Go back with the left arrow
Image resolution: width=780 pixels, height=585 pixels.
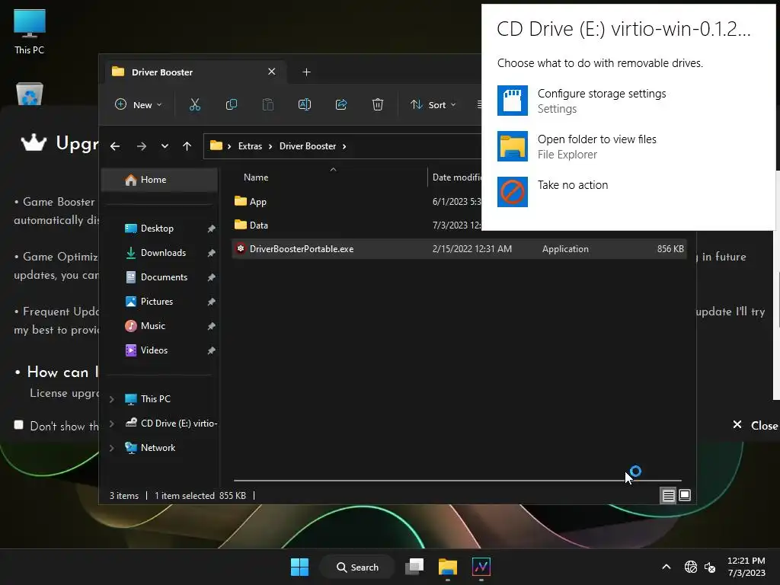pos(115,146)
